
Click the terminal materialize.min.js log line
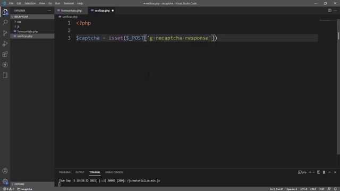pyautogui.click(x=109, y=180)
